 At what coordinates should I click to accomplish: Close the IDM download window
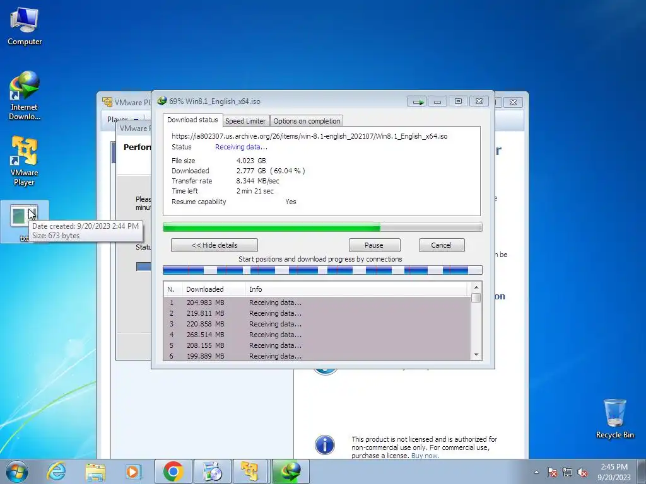click(x=479, y=101)
